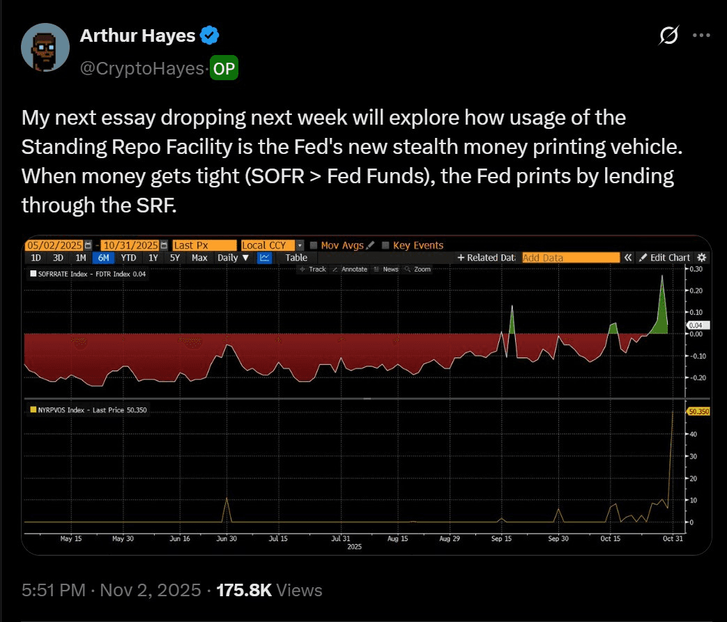The image size is (727, 622).
Task: Click the Related Data button
Action: 487,258
